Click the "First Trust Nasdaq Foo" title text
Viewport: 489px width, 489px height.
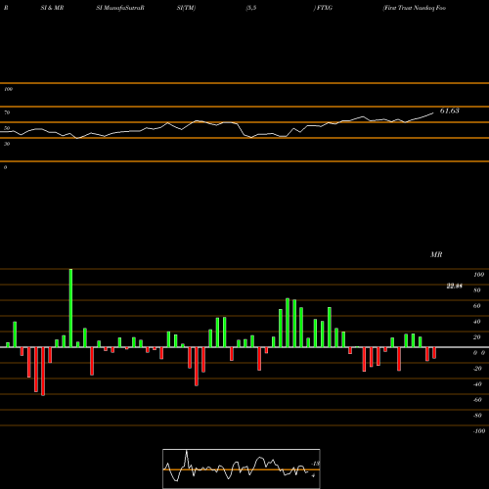[x=415, y=8]
